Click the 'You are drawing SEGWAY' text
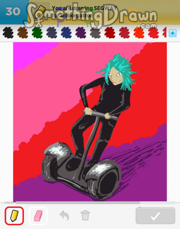 84,8
